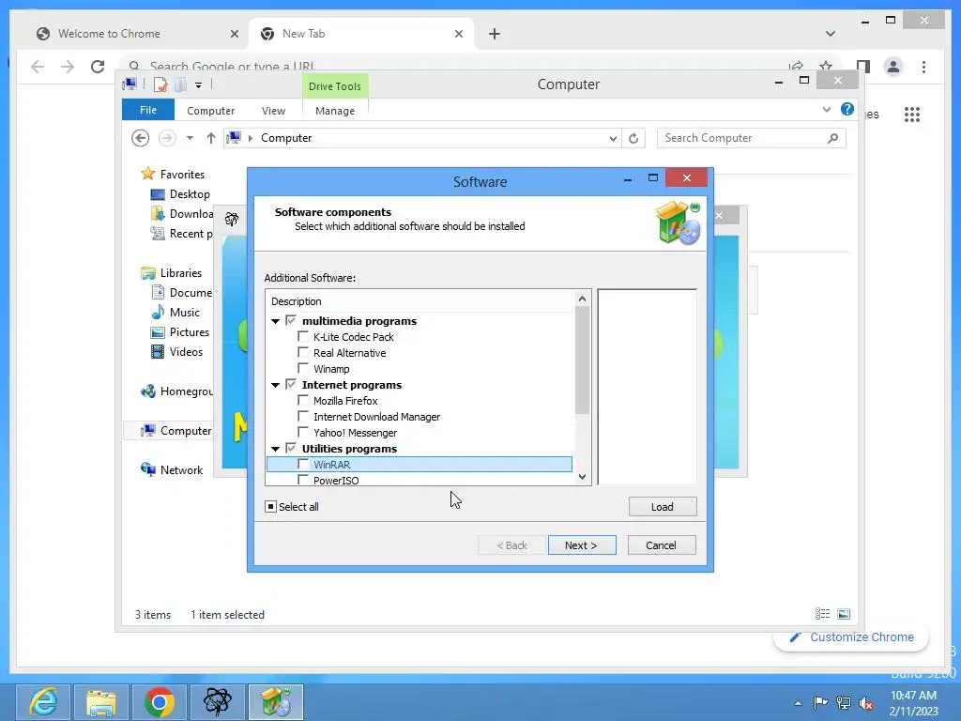Click the scroll up arrow in software list
Viewport: 961px width, 721px height.
[x=582, y=299]
